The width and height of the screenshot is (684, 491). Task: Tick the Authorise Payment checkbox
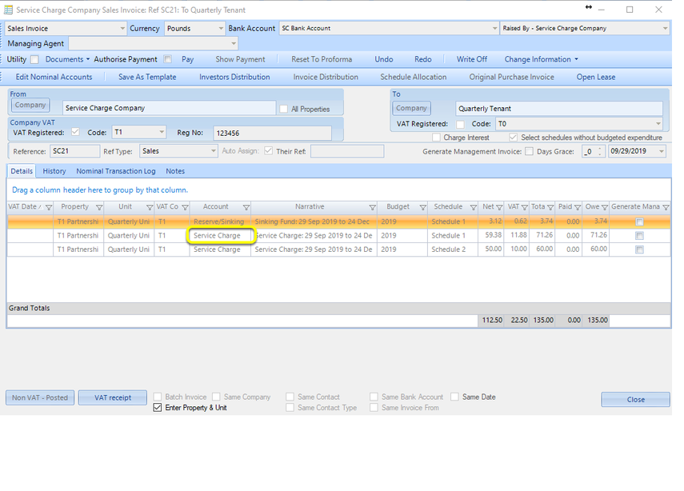(x=167, y=59)
